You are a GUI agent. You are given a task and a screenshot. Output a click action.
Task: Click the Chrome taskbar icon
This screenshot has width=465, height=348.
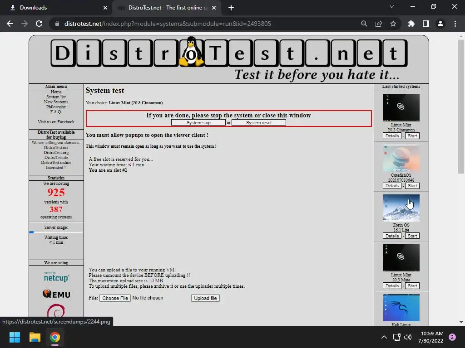coord(55,337)
